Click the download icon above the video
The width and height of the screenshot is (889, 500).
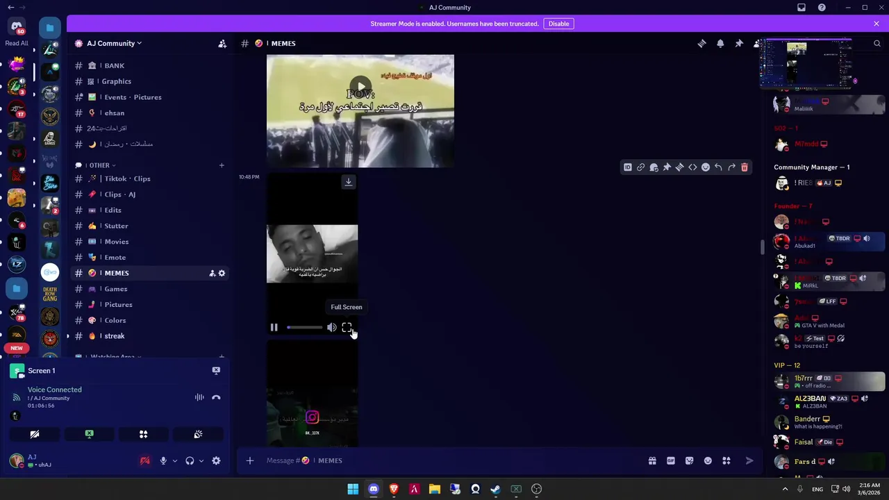tap(349, 182)
